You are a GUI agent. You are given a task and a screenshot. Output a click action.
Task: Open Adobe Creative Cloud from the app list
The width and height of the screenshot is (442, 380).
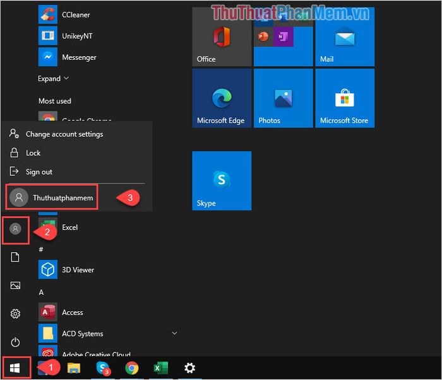click(85, 352)
